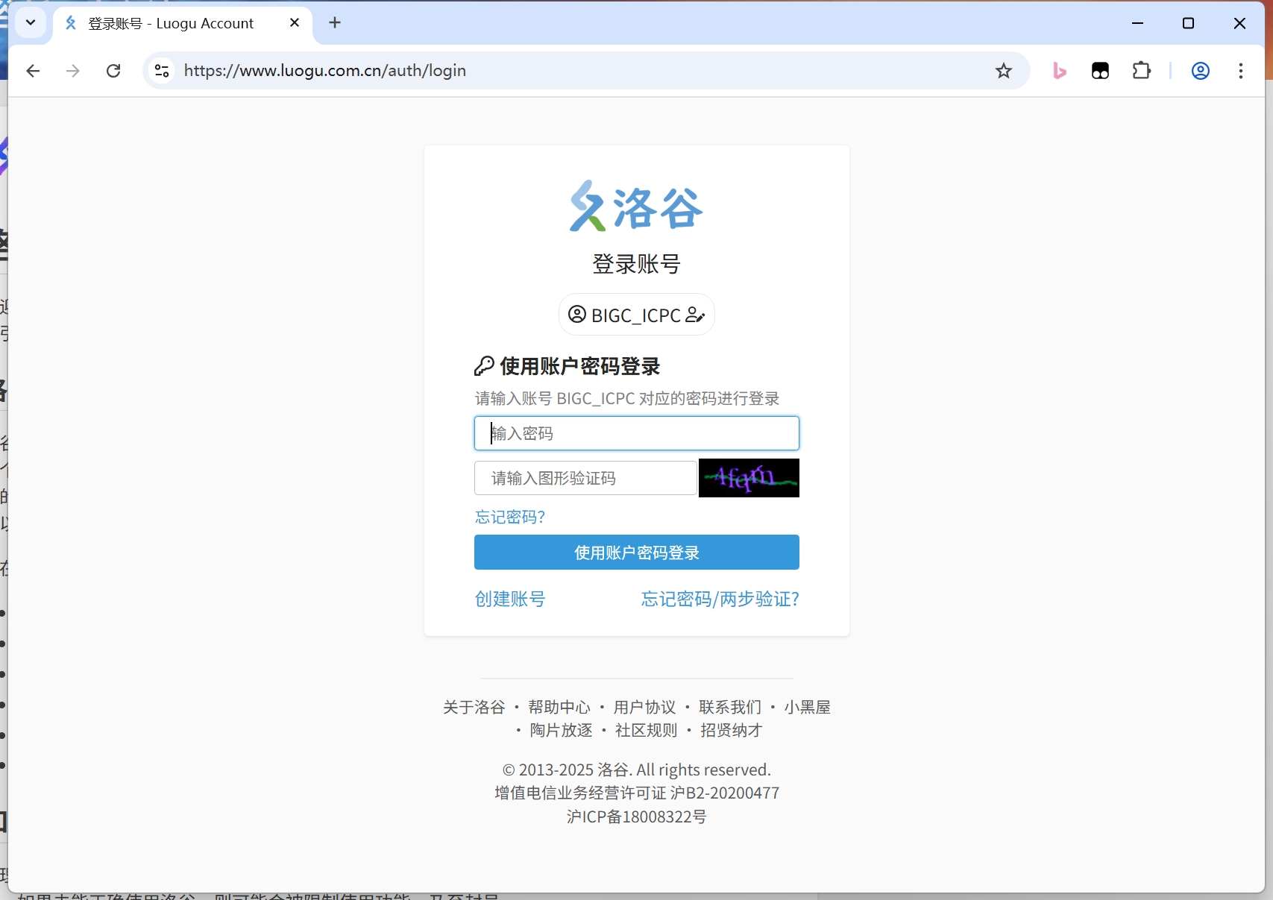1273x900 pixels.
Task: Click the 请输入图形验证码 captcha field
Action: (x=585, y=478)
